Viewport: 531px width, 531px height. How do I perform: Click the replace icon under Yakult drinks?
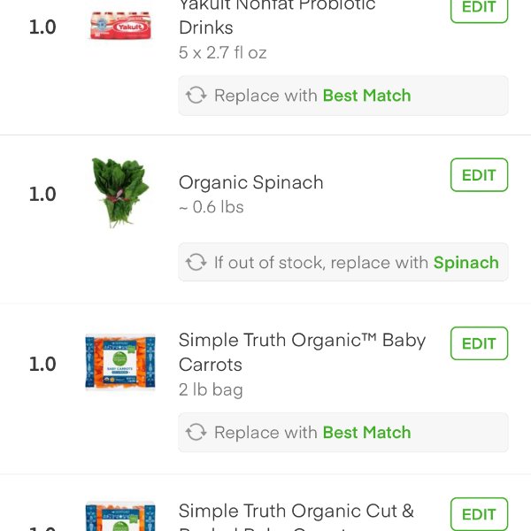pyautogui.click(x=196, y=96)
